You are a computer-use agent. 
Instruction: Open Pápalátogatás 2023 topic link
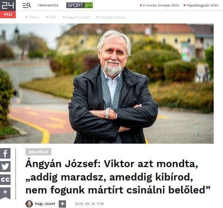201,5
